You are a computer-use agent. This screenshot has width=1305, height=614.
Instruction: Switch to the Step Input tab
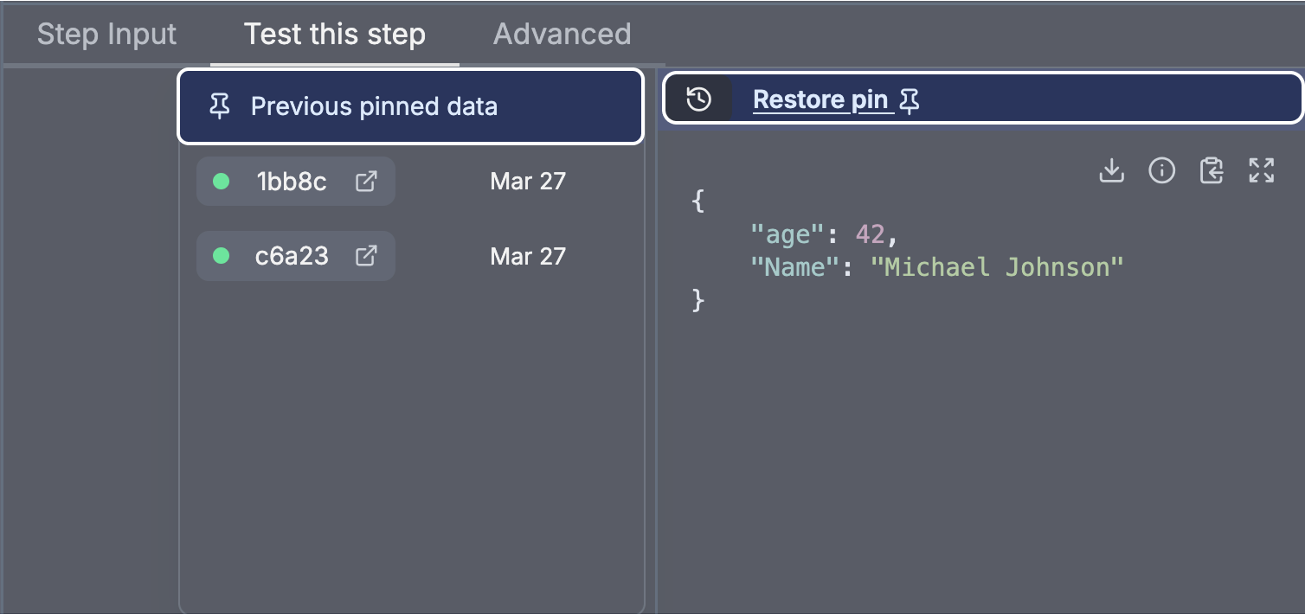pyautogui.click(x=106, y=34)
